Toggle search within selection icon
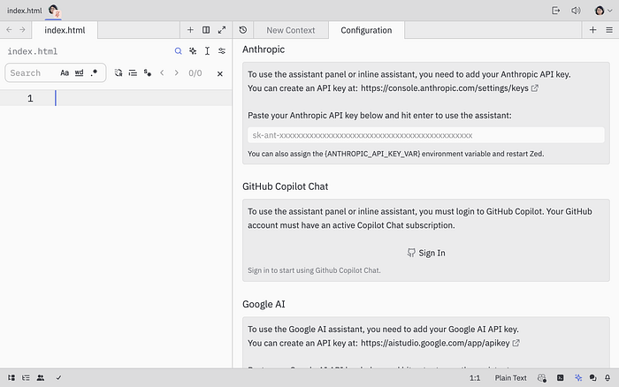 click(148, 73)
